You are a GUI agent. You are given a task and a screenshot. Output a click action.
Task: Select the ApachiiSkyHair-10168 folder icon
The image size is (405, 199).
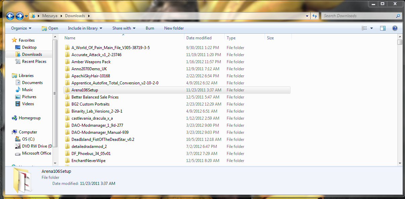[x=67, y=76]
